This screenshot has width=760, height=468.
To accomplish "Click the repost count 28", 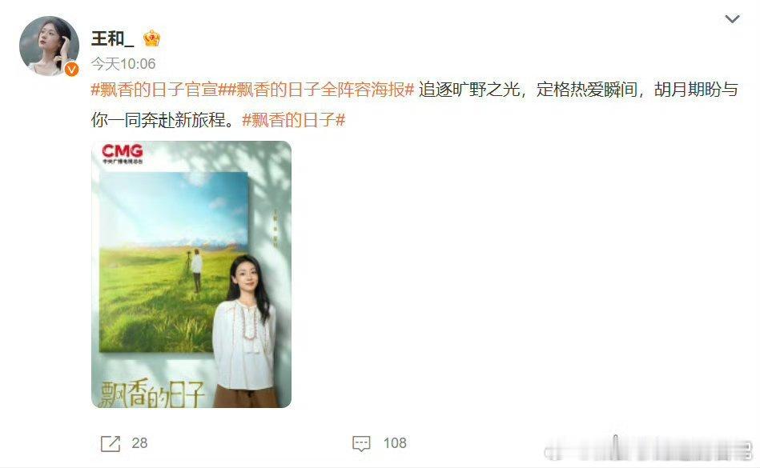I will [139, 443].
